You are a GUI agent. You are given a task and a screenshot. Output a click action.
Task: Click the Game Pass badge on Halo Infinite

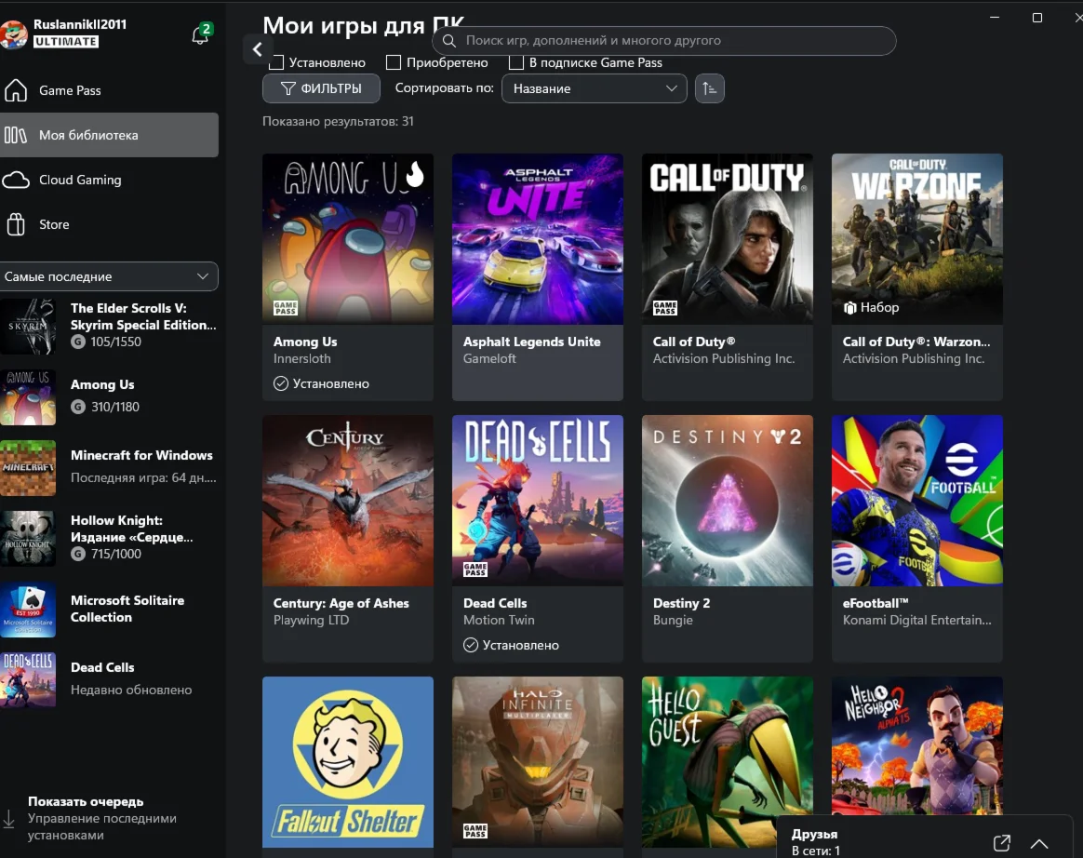point(475,831)
